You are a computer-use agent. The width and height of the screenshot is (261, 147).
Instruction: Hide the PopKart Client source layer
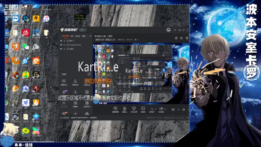click(x=61, y=45)
